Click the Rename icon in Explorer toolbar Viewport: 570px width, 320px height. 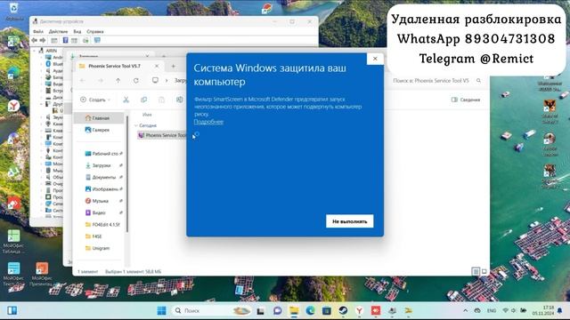tap(180, 100)
